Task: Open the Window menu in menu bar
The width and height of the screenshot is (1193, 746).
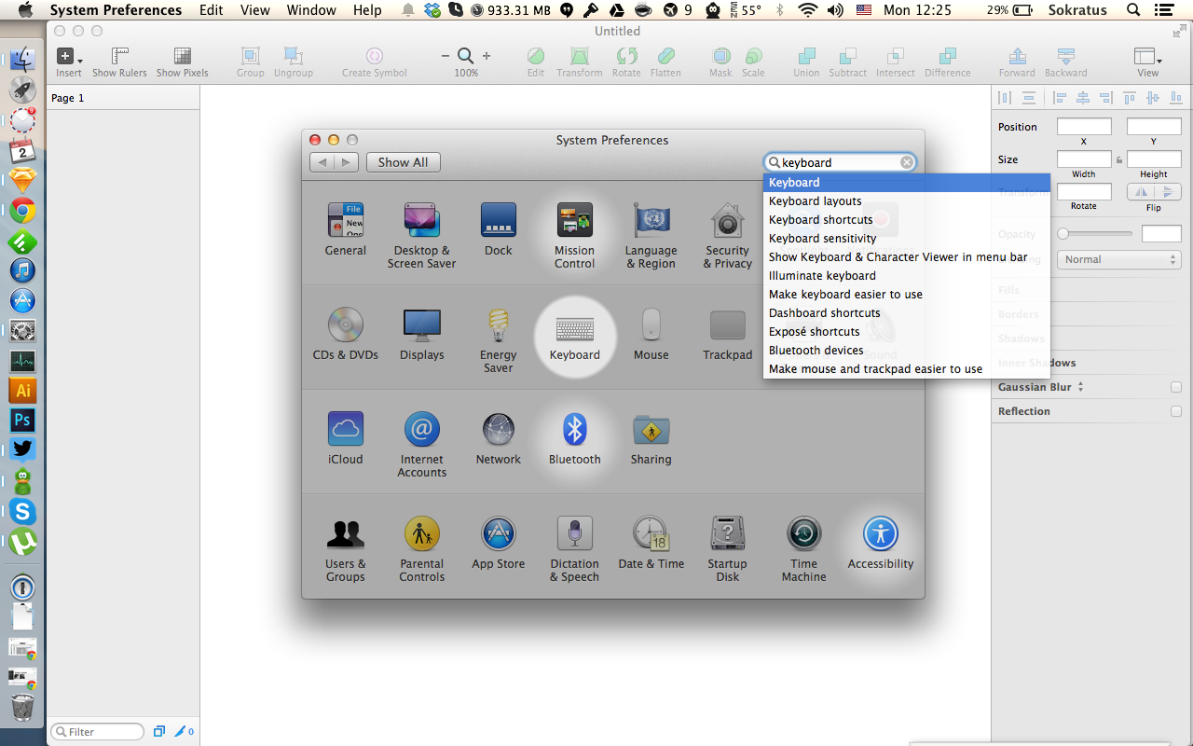Action: click(x=311, y=10)
